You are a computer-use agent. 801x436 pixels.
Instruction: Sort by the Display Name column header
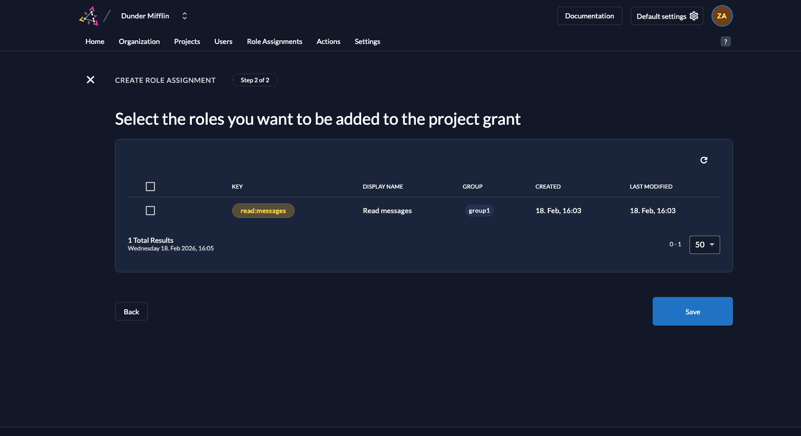click(x=383, y=187)
